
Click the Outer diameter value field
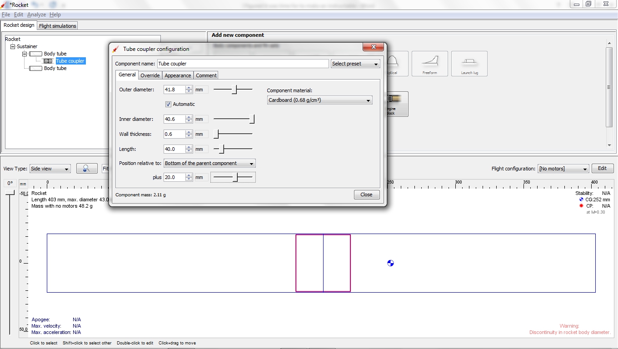(174, 90)
